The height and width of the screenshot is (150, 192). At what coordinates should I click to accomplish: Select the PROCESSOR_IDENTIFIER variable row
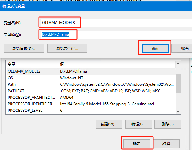[x=91, y=104]
